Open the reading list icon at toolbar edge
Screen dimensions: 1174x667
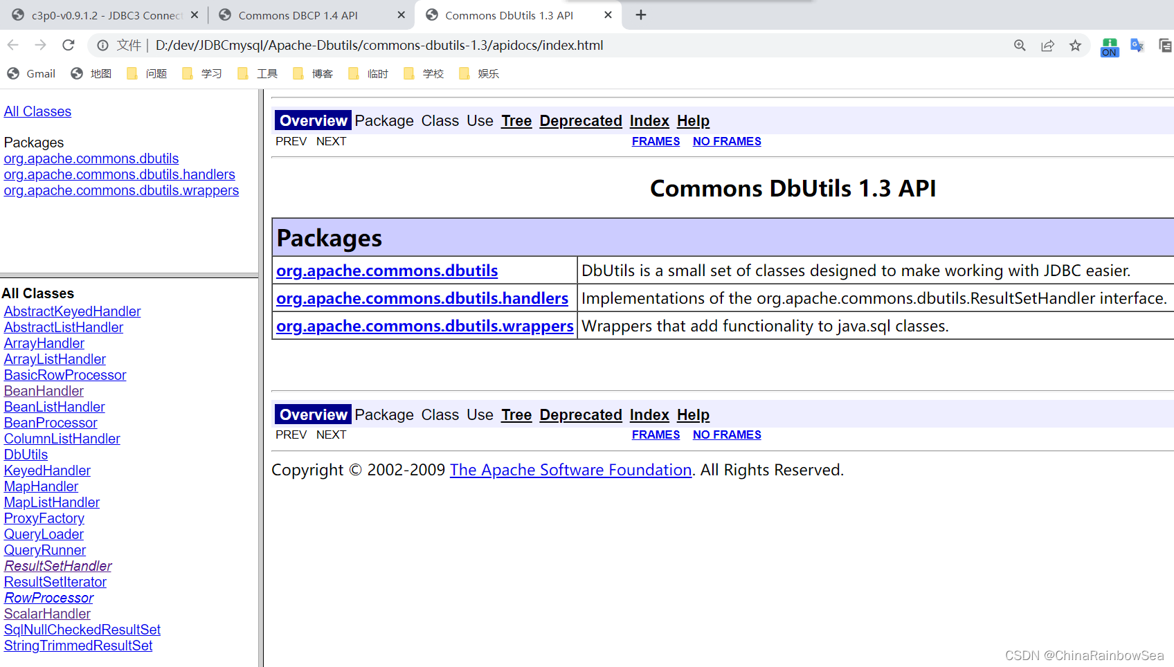point(1166,46)
